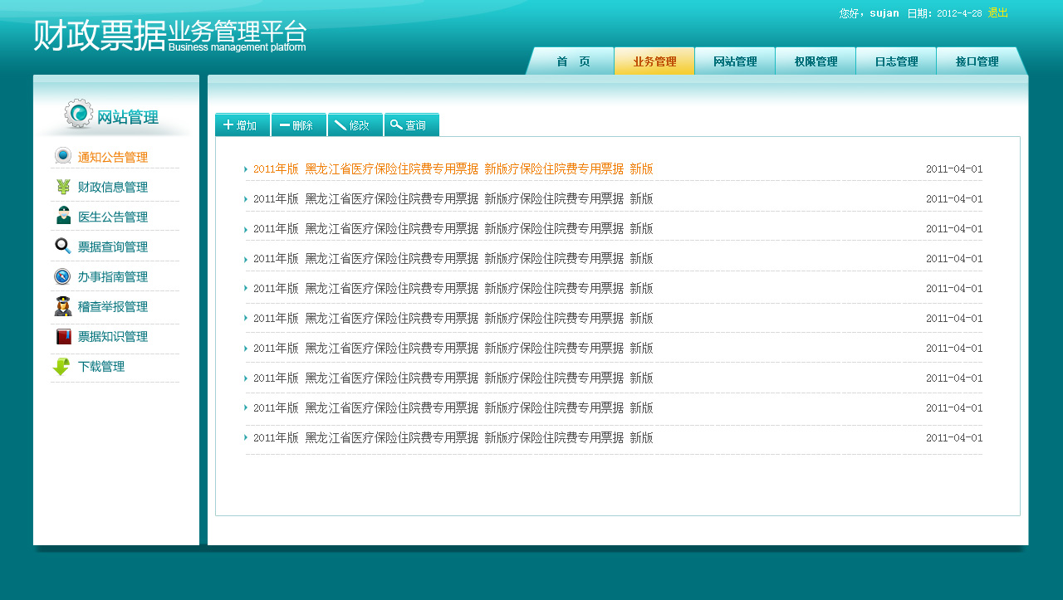
Task: Click the 办事指南管理 compass icon
Action: 63,276
